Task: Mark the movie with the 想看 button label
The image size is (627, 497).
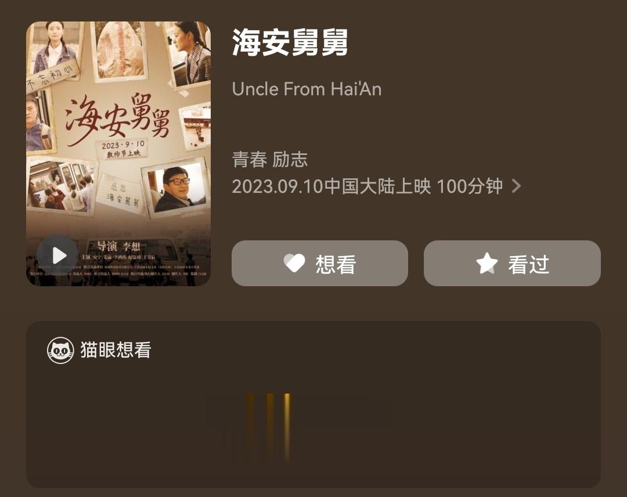Action: click(336, 264)
